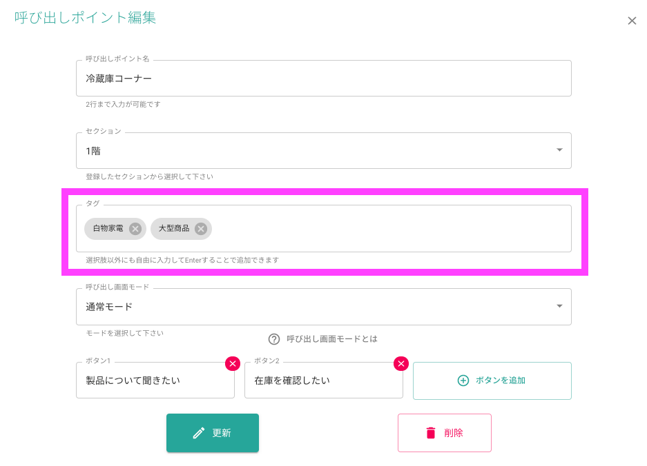Close the 呼び出しポイント編集 dialog
The width and height of the screenshot is (647, 466).
coord(632,21)
